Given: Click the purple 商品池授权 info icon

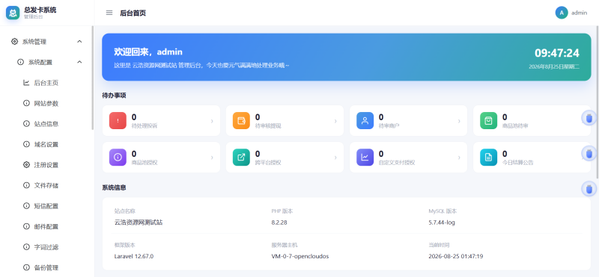Looking at the screenshot, I should point(118,158).
